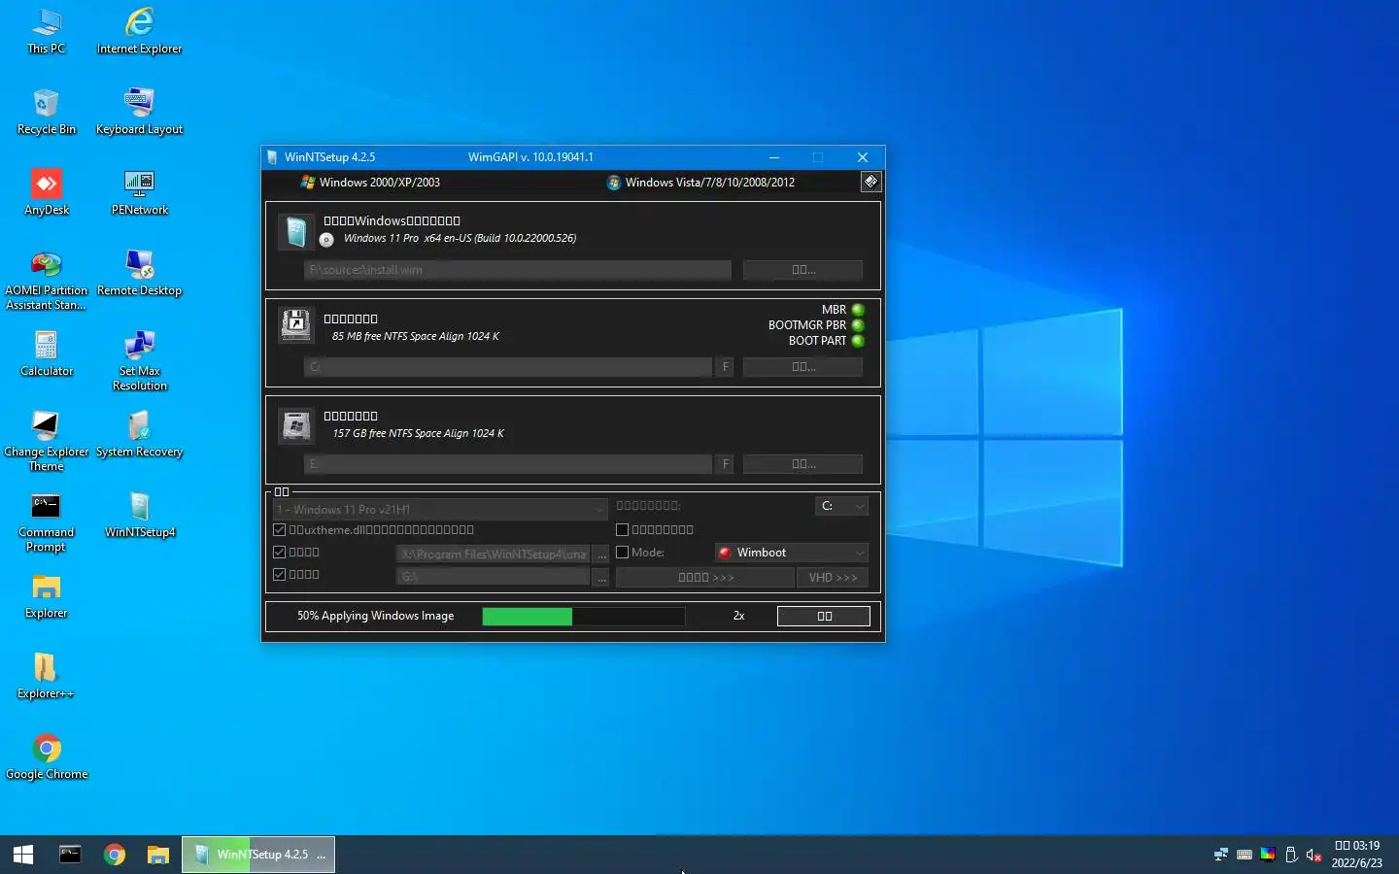
Task: Click the C: boot drive path field
Action: pos(508,367)
